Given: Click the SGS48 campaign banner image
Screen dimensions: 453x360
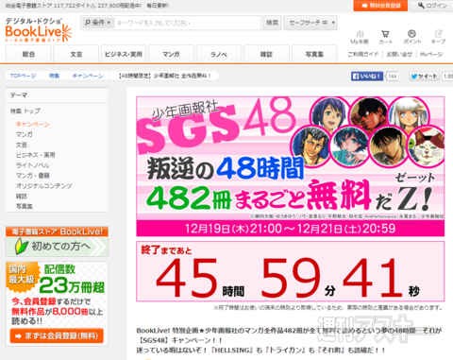Looking at the screenshot, I should point(290,166).
